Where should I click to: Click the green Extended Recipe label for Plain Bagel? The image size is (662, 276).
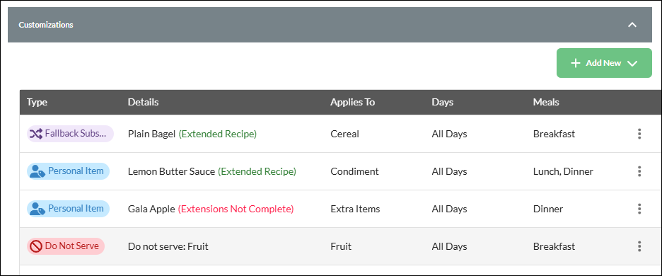point(217,134)
